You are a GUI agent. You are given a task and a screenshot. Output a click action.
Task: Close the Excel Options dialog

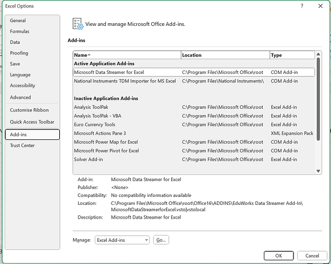click(320, 6)
